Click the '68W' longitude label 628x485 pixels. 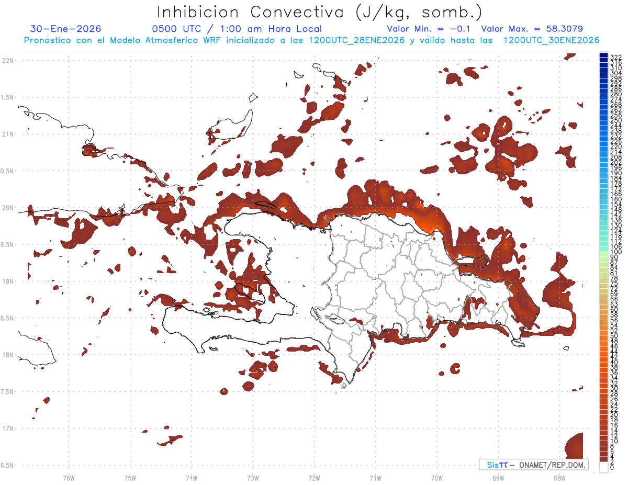[x=559, y=477]
